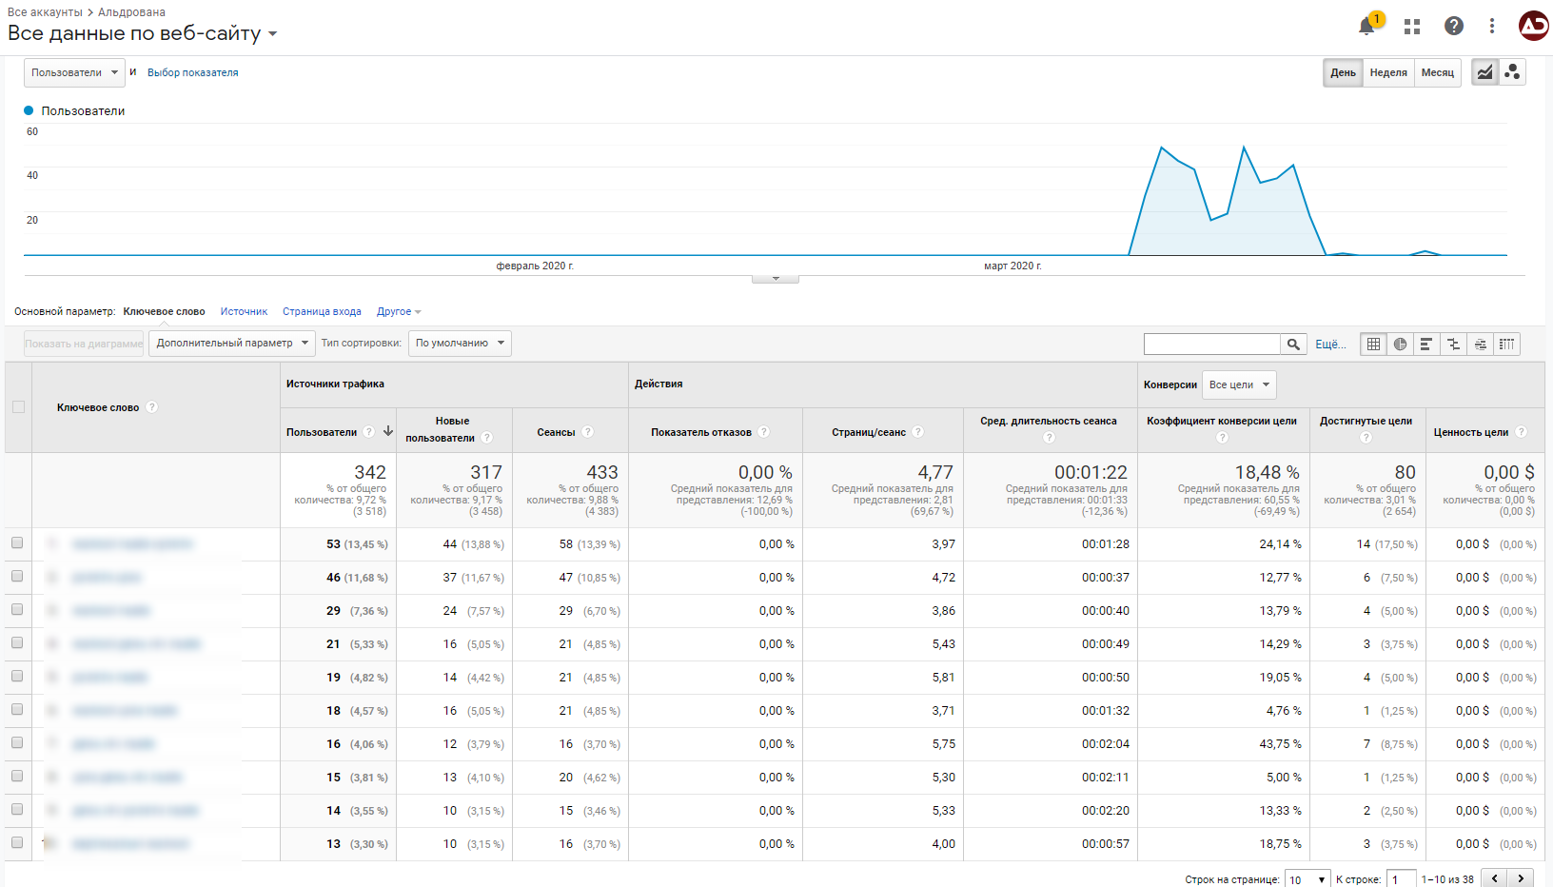Select the pivot table view icon
Image resolution: width=1553 pixels, height=887 pixels.
pyautogui.click(x=1506, y=345)
